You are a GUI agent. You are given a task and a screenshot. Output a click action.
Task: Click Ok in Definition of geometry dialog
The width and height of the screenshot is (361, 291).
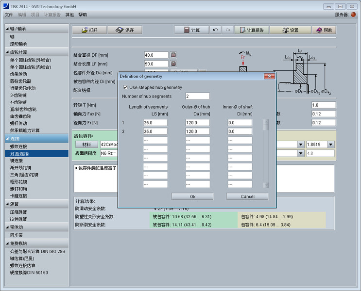coord(192,196)
